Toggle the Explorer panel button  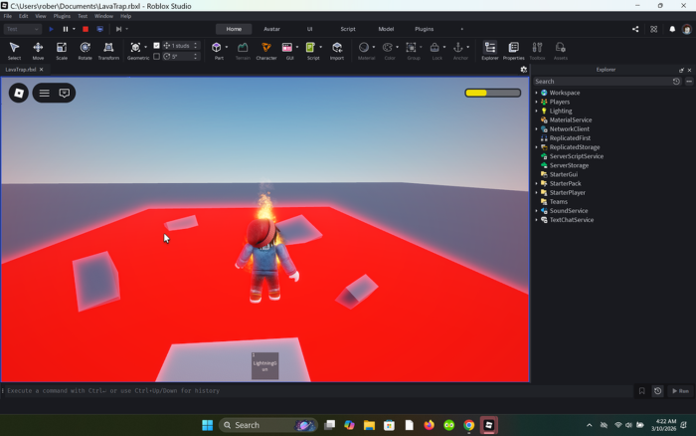click(x=490, y=51)
